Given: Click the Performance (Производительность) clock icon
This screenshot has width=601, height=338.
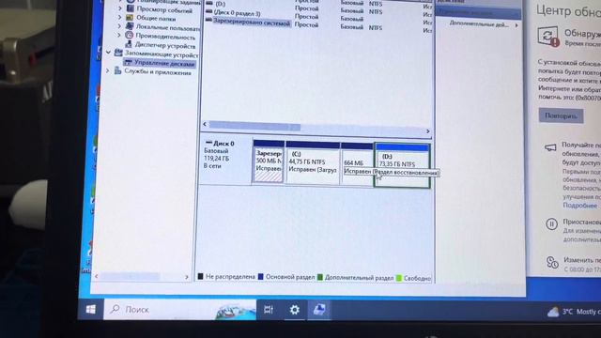Looking at the screenshot, I should [130, 36].
